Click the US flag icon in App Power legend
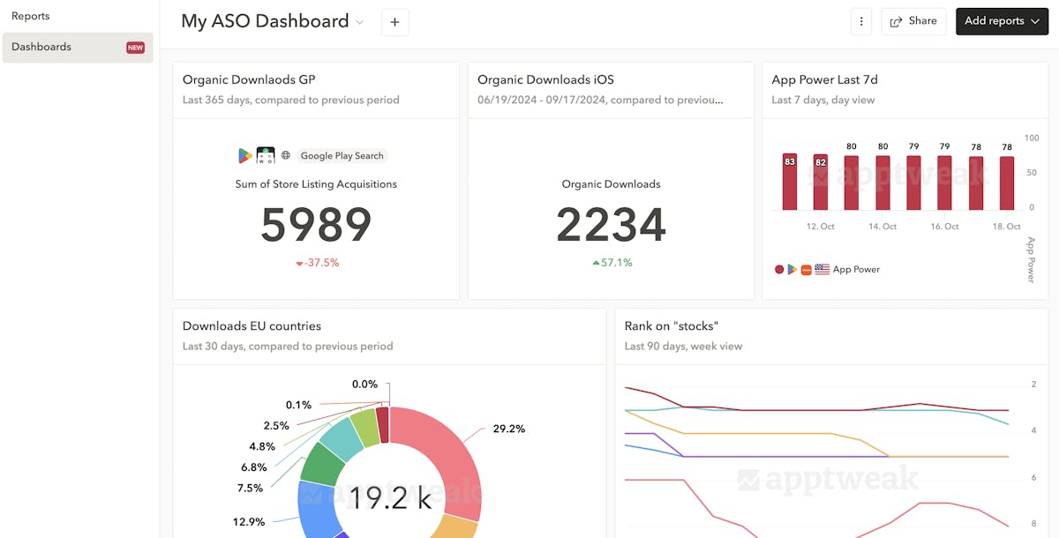This screenshot has height=538, width=1059. pyautogui.click(x=822, y=269)
